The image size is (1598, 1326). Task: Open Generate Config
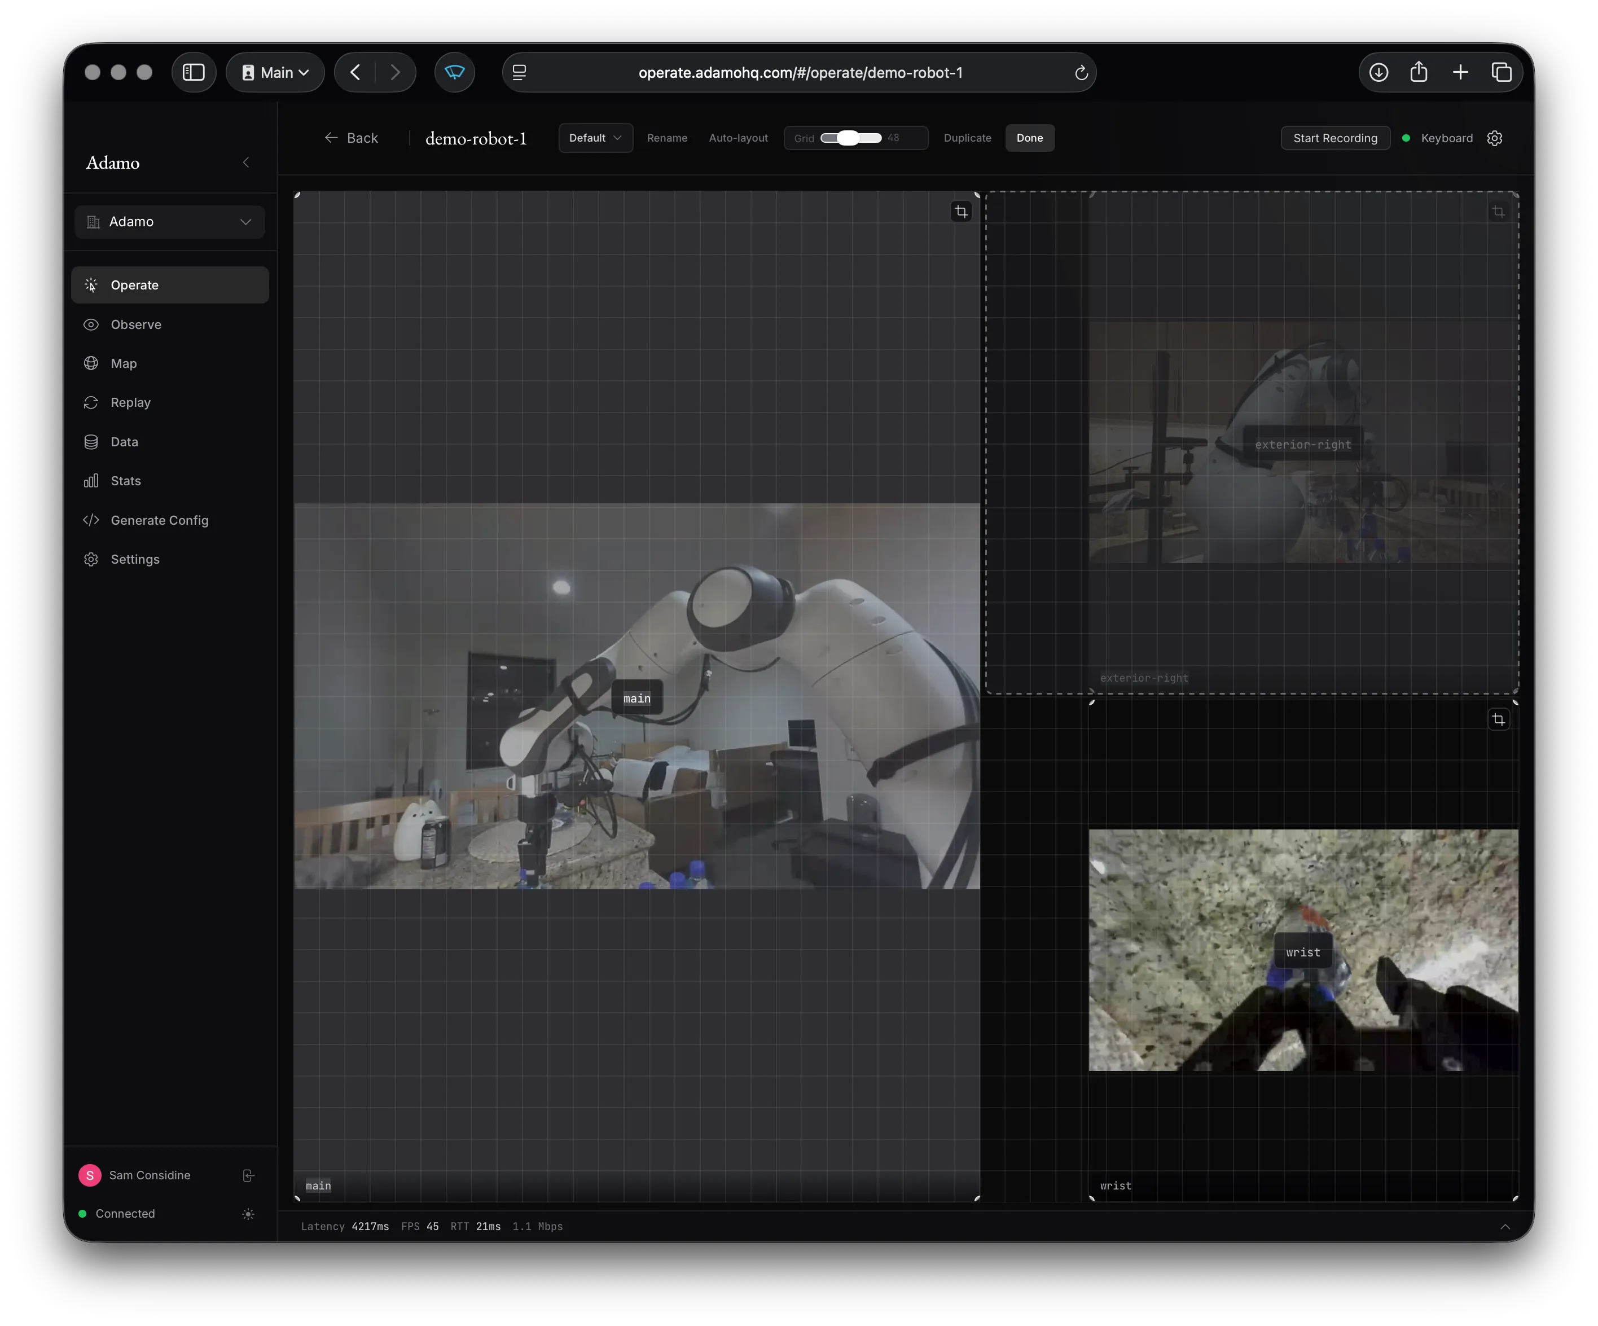pos(170,520)
